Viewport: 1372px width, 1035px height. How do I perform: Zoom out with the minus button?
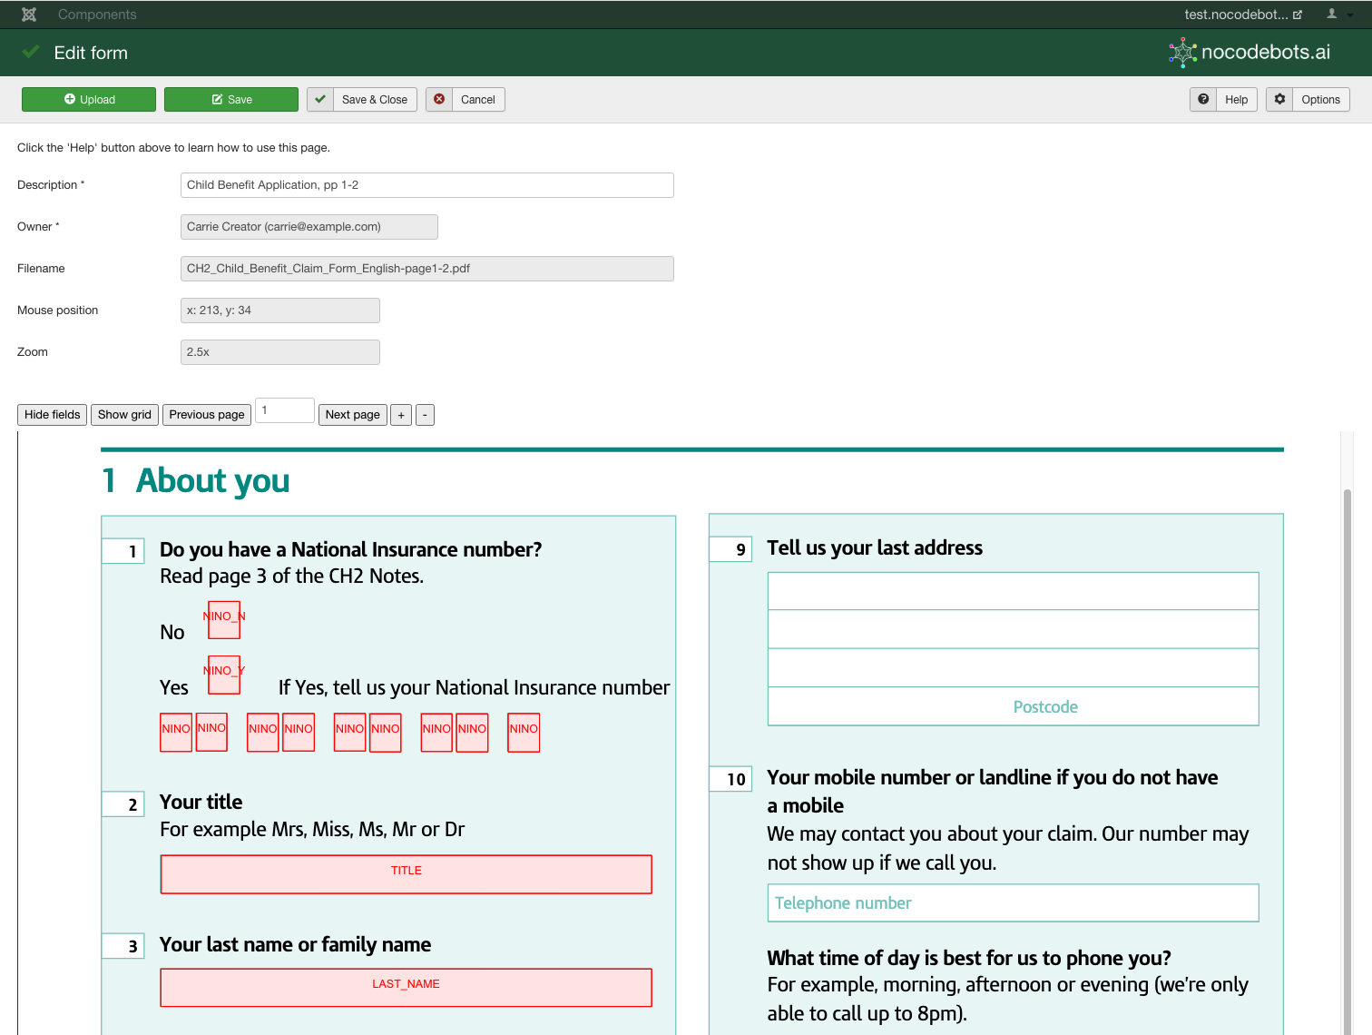425,415
